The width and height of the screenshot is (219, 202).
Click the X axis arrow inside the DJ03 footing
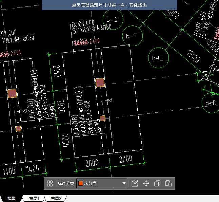point(107,100)
